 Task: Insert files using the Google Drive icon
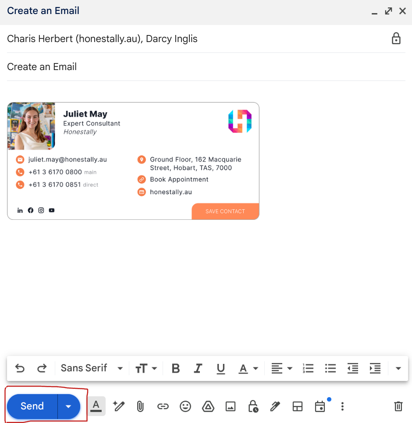click(x=208, y=406)
